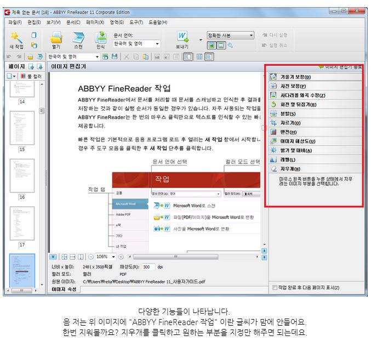Image resolution: width=371 pixels, height=341 pixels.
Task: Click the 인식 recognize icon
Action: [100, 39]
